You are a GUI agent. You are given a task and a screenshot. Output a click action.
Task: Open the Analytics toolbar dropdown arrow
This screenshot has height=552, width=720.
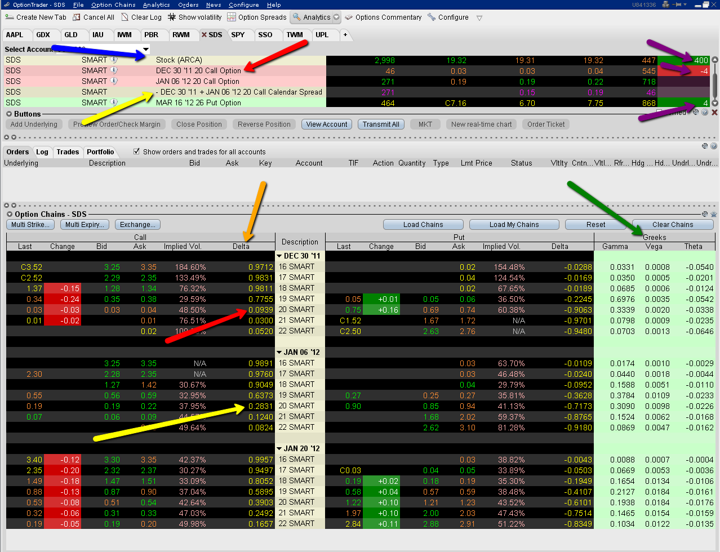[x=336, y=17]
